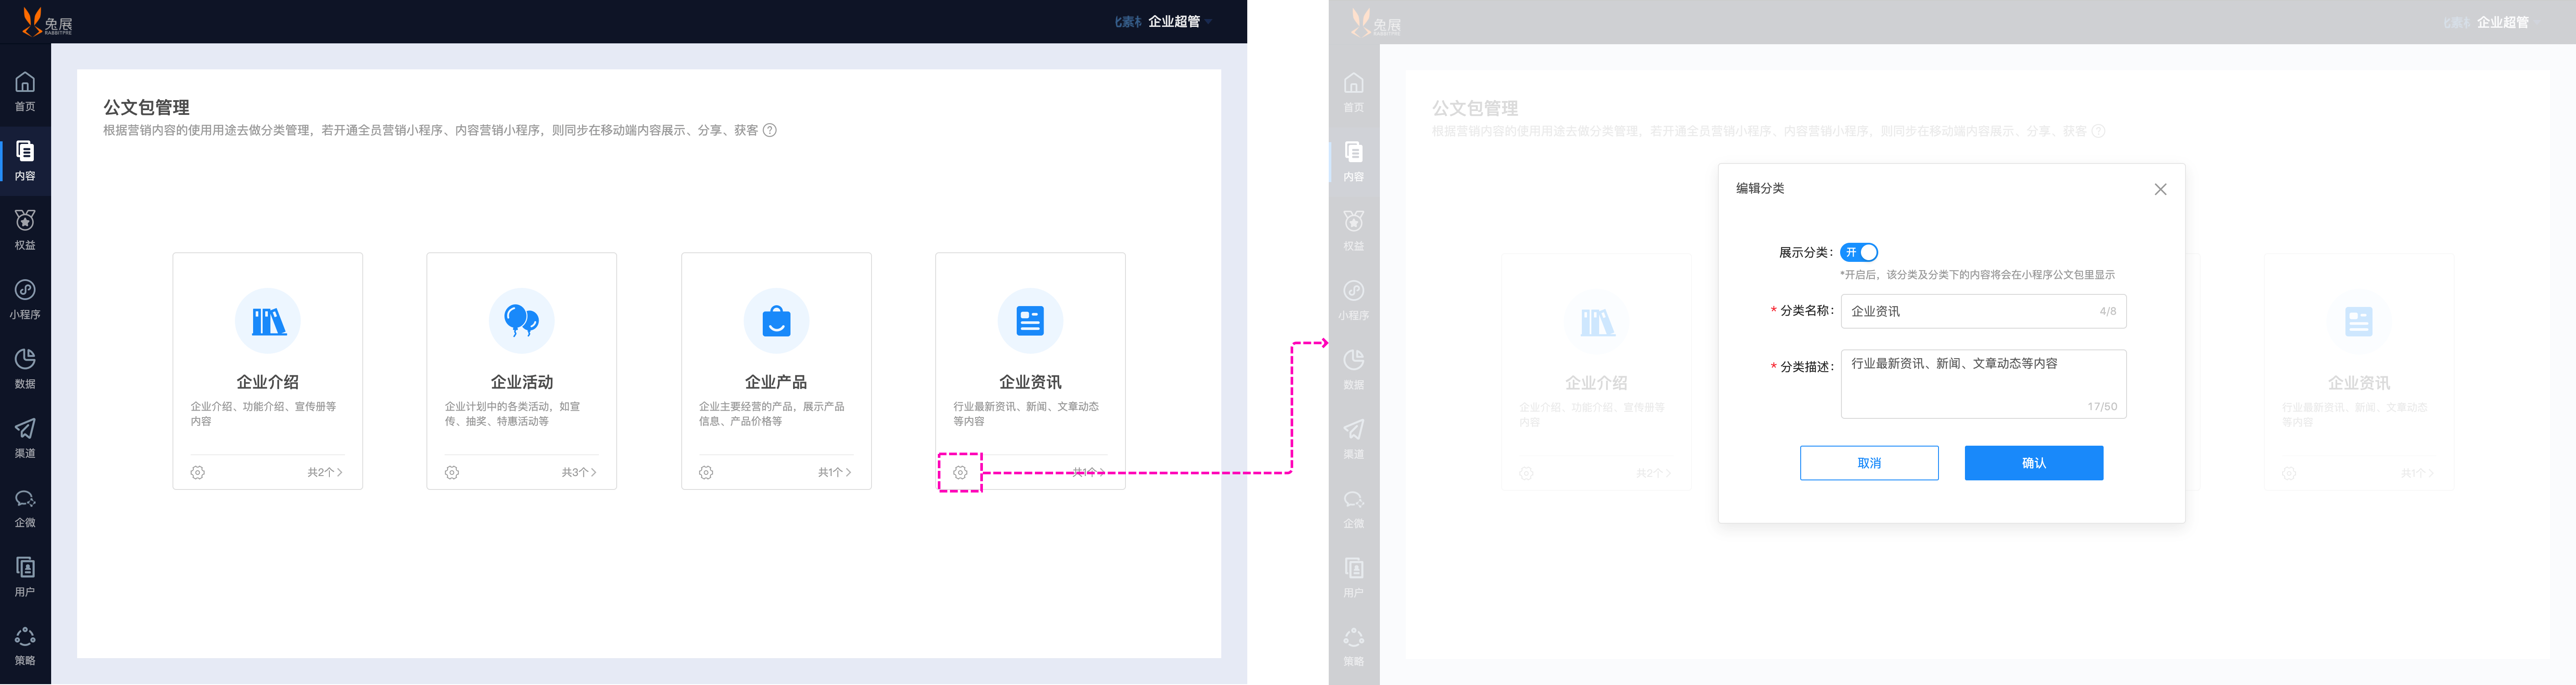2576x685 pixels.
Task: Close the 编辑分类 dialog with the X
Action: coord(2160,189)
